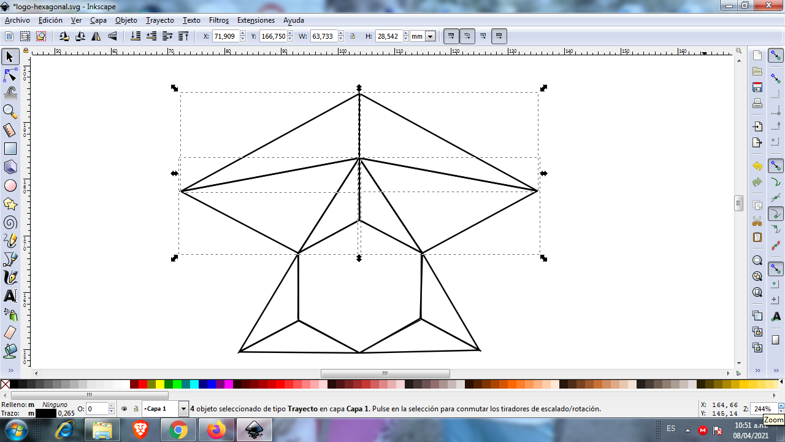Open the Ayuda menu
This screenshot has width=785, height=442.
[x=294, y=20]
